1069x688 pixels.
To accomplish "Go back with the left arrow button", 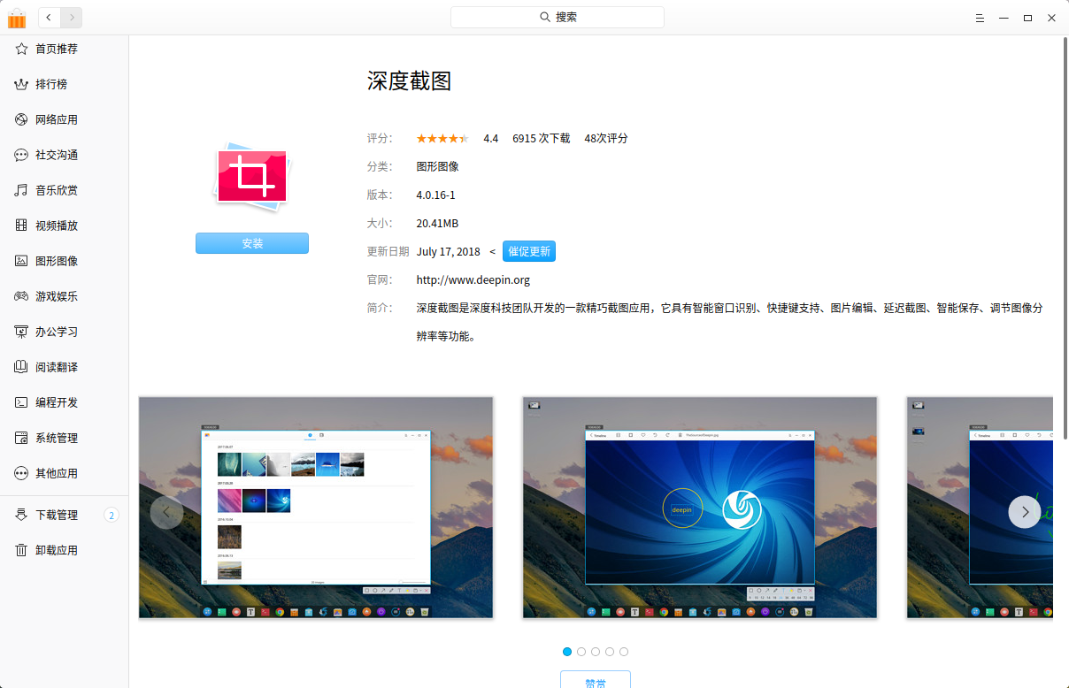I will click(x=49, y=17).
